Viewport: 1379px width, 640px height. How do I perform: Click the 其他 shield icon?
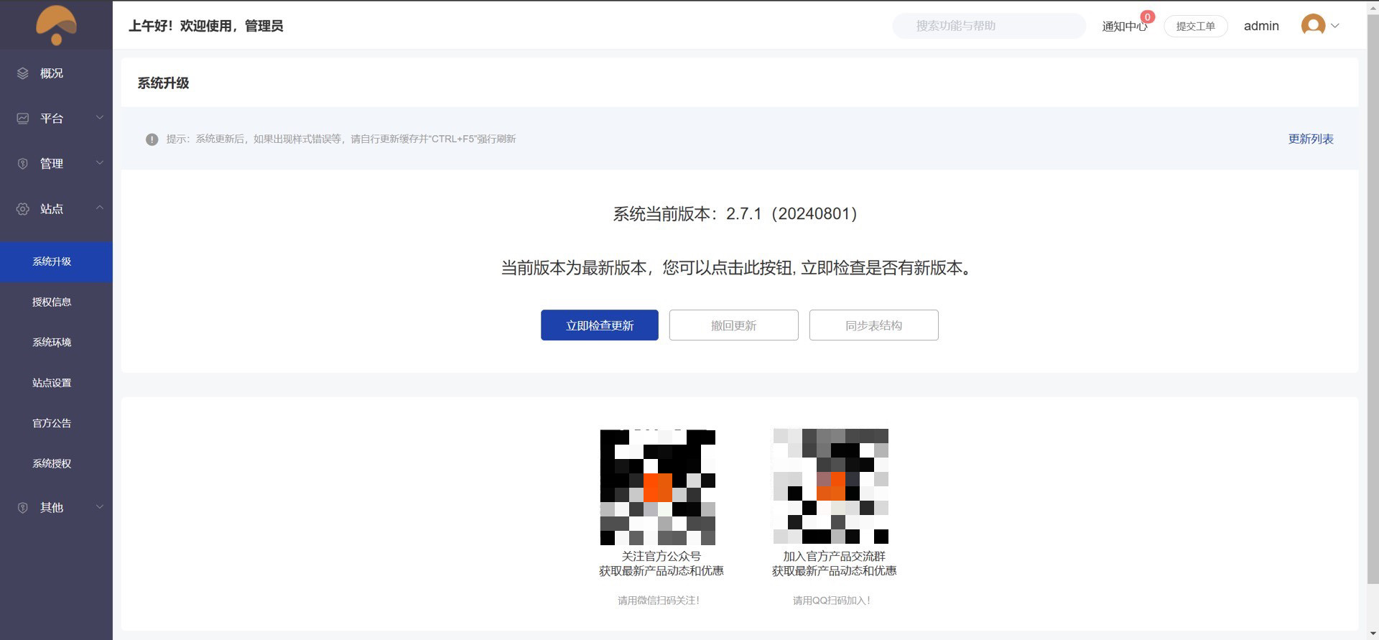[23, 508]
